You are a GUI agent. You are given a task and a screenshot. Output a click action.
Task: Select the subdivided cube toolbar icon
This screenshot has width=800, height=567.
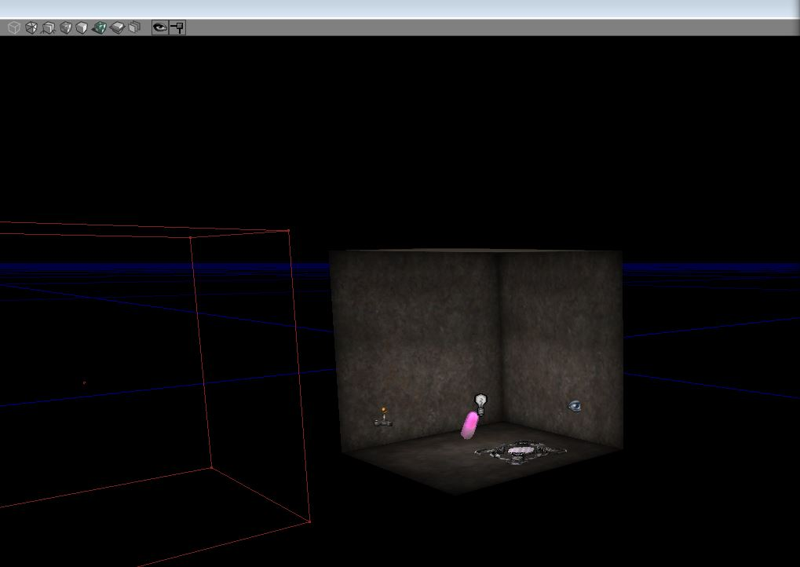tap(30, 26)
